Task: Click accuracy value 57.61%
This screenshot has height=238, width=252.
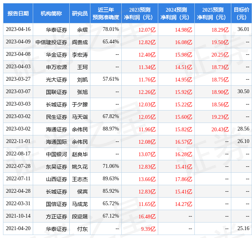Action: click(x=111, y=79)
